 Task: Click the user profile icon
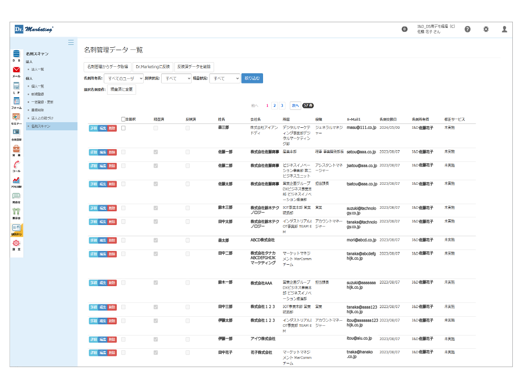click(x=504, y=29)
